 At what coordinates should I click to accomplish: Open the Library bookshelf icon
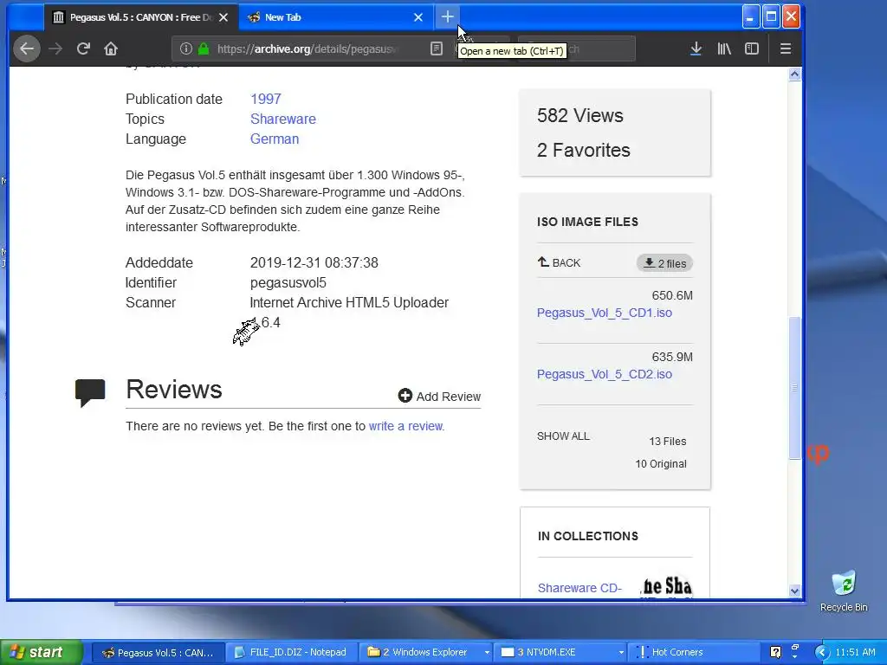coord(724,48)
